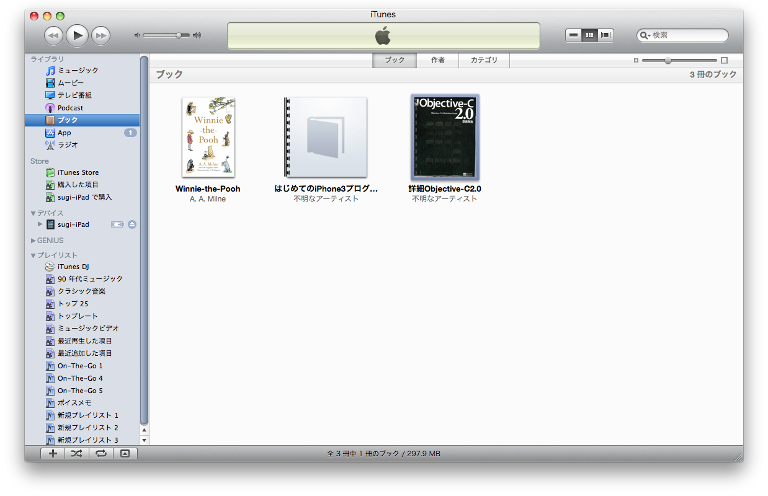Screen dimensions: 768x496
Task: Toggle repeat mode
Action: (100, 453)
